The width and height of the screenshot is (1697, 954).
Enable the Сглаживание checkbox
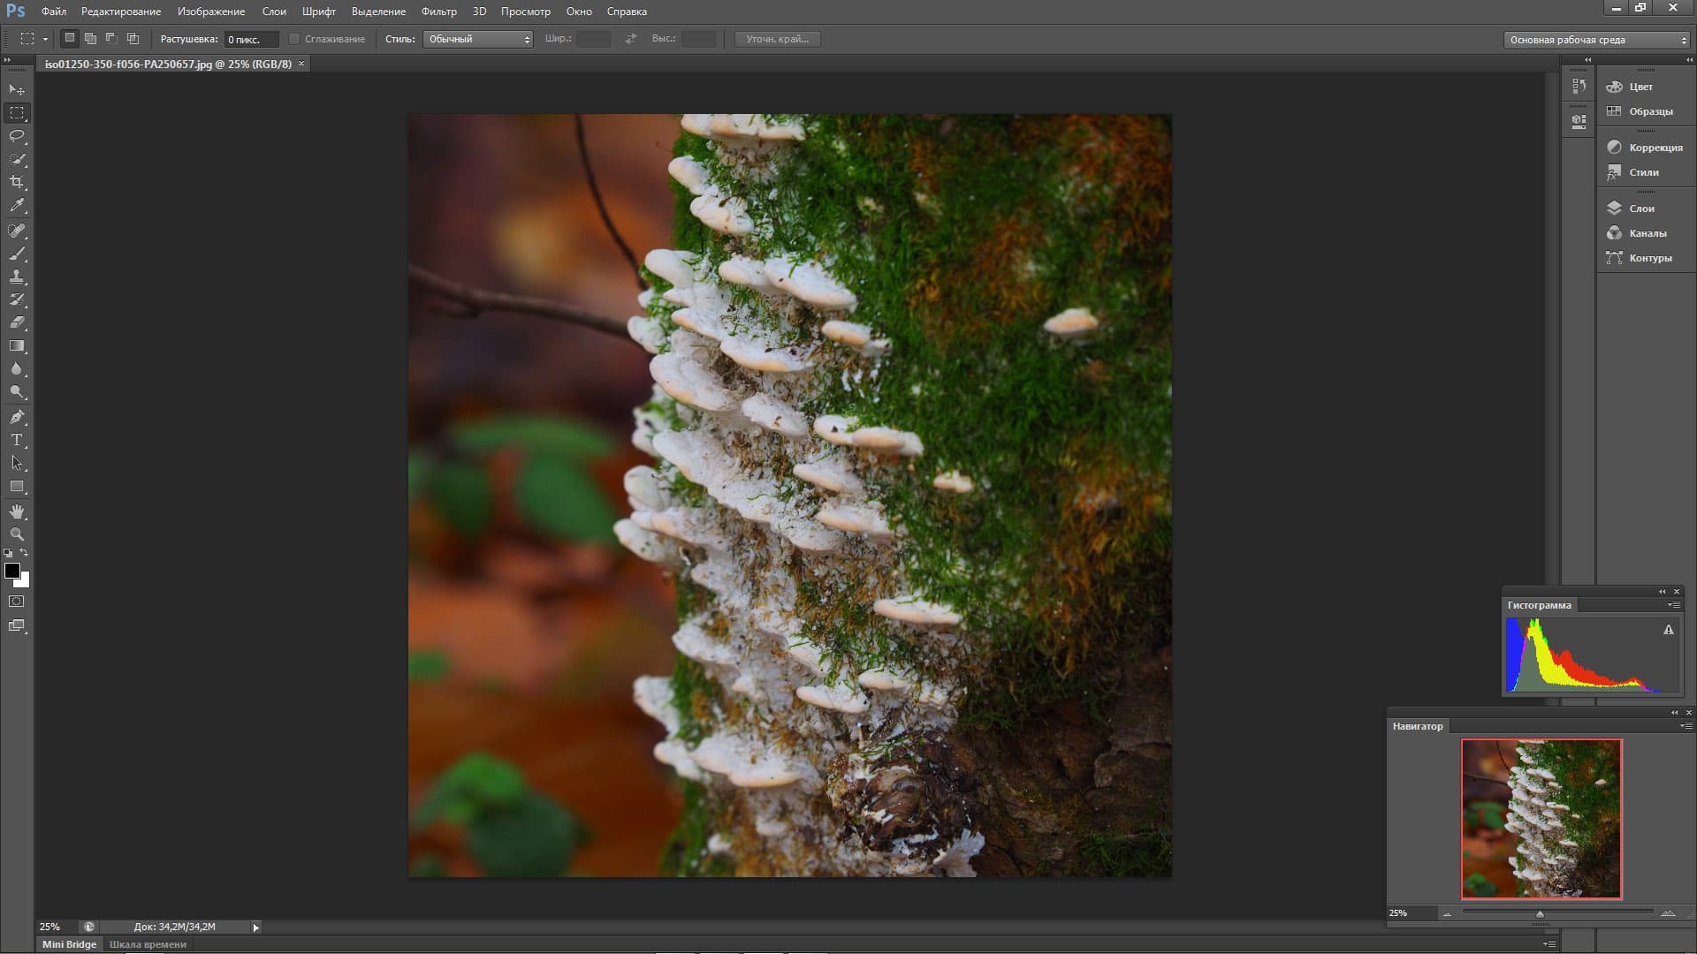tap(294, 39)
